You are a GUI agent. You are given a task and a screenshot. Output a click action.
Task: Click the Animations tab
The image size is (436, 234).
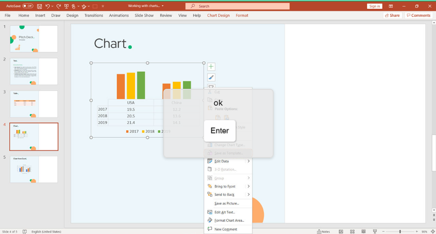point(119,15)
